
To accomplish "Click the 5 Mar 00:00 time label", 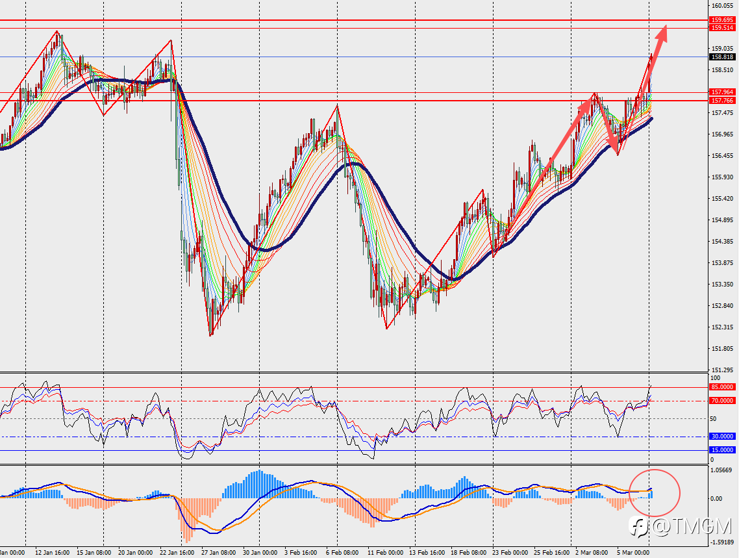I will pyautogui.click(x=633, y=552).
